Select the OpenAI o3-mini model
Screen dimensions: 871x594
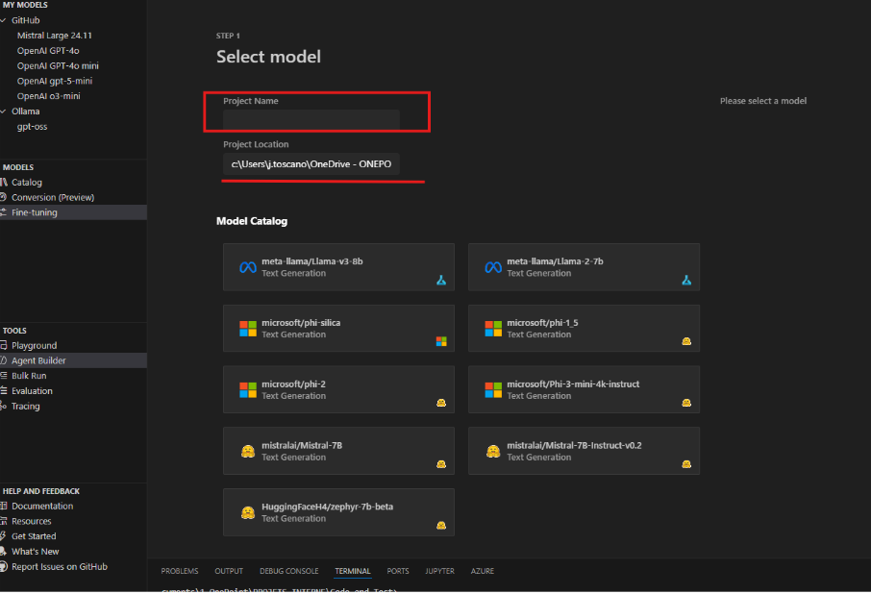[x=48, y=96]
